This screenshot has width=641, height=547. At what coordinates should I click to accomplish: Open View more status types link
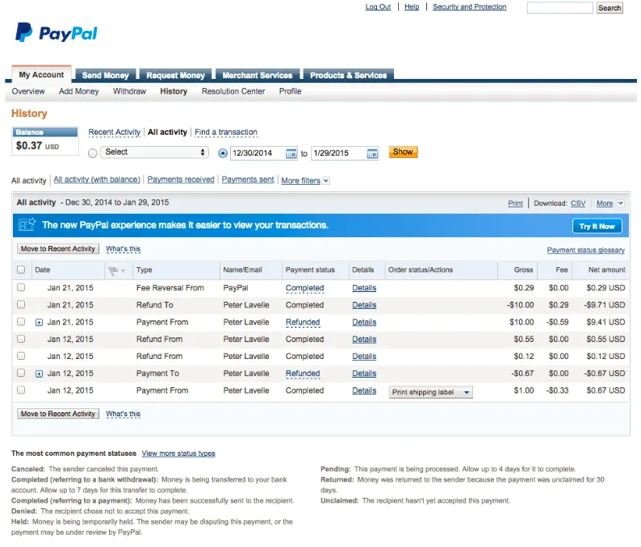(178, 453)
